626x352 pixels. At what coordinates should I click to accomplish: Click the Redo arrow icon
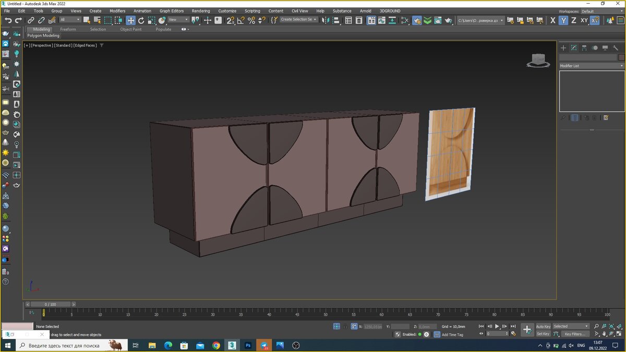point(19,20)
